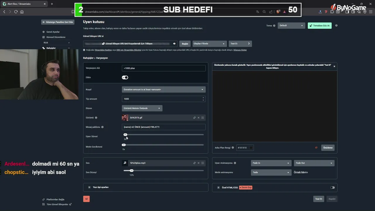The image size is (375, 211).
Task: Click the muted speaker icon near Önizleme
Action: coord(316,148)
